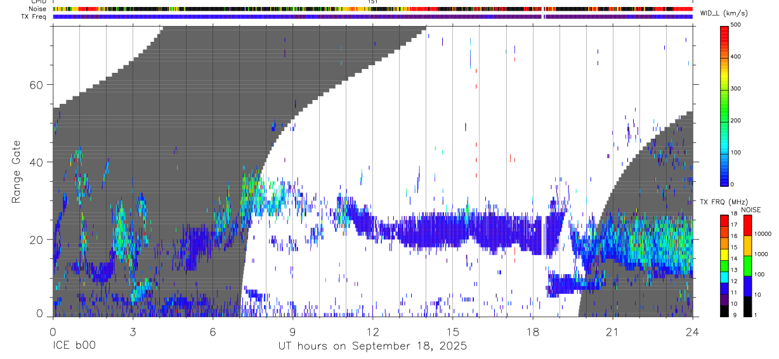Click the 1 label at bottom of NOISE legend
Image resolution: width=779 pixels, height=359 pixels.
click(x=756, y=315)
